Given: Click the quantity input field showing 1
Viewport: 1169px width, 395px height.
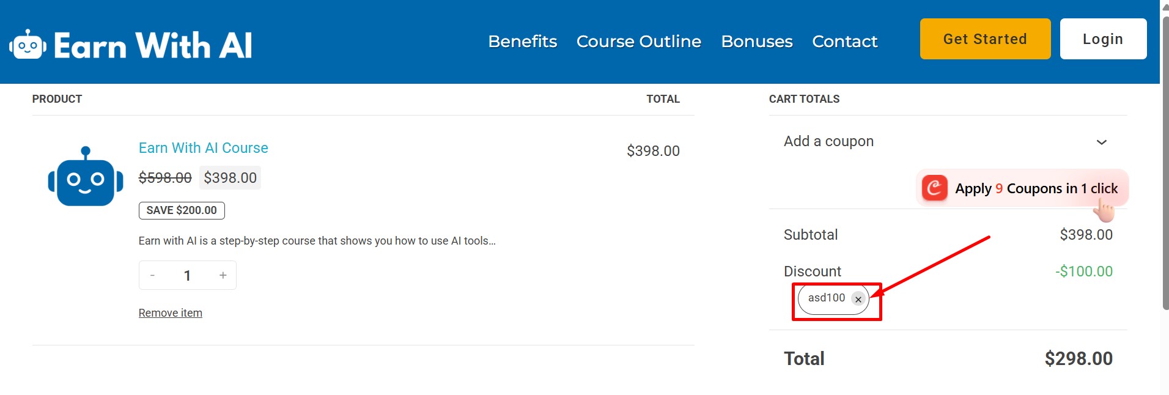Looking at the screenshot, I should (x=187, y=275).
